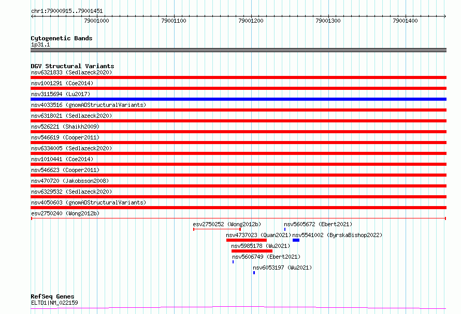Viewport: 461px width, 314px height.
Task: Open nsv4050603 (gnomADStructuralVariants) label
Action: [x=89, y=202]
